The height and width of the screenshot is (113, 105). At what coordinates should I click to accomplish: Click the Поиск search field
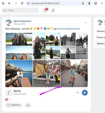(20, 10)
